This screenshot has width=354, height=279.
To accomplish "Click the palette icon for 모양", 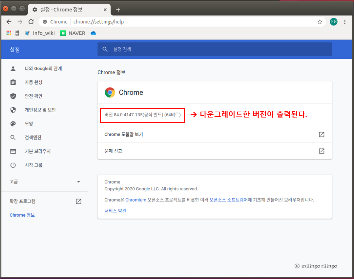I will [13, 124].
